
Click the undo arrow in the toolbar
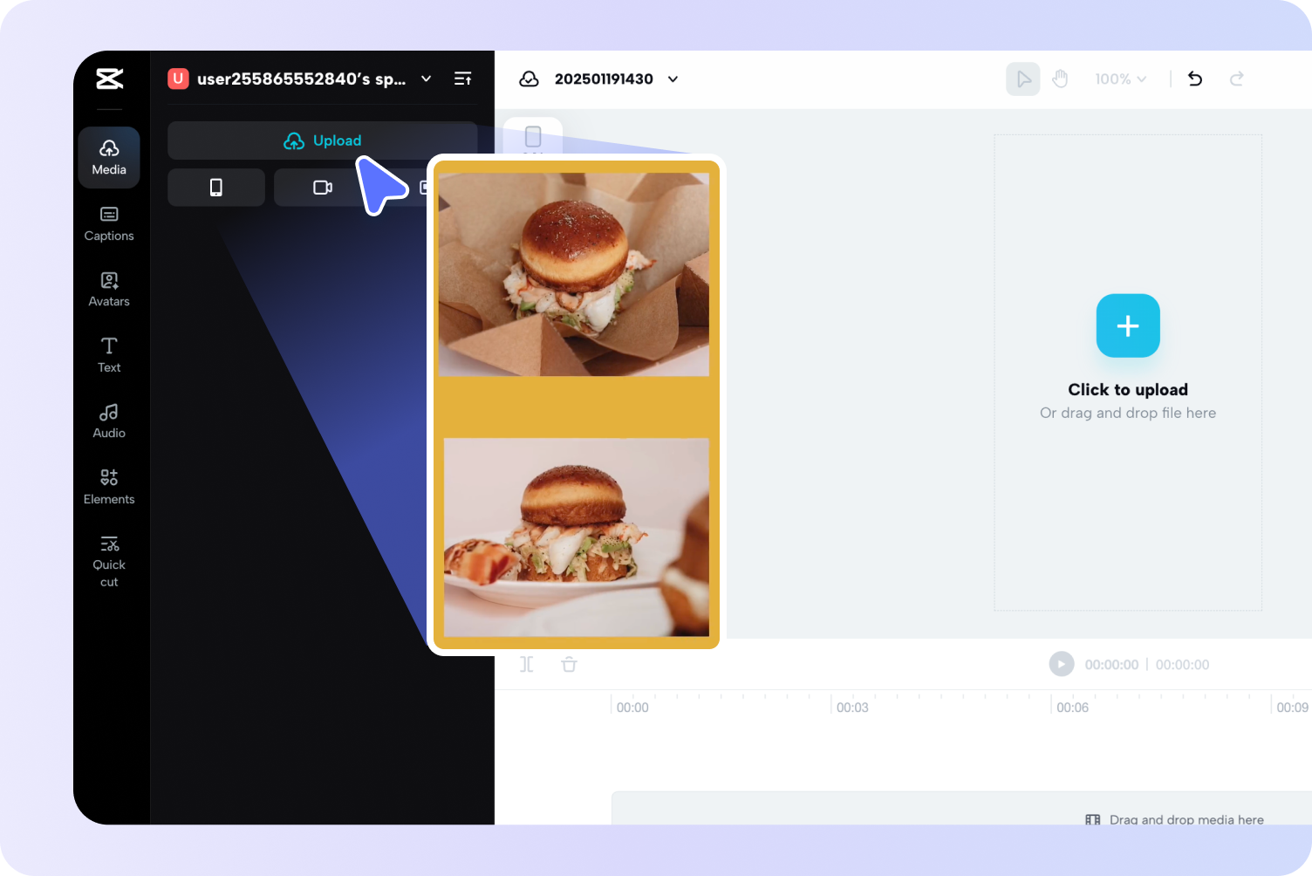[1194, 79]
